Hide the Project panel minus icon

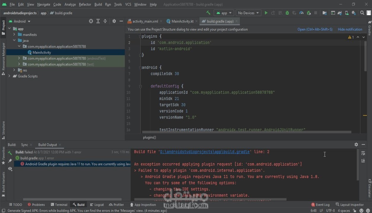pos(121,21)
